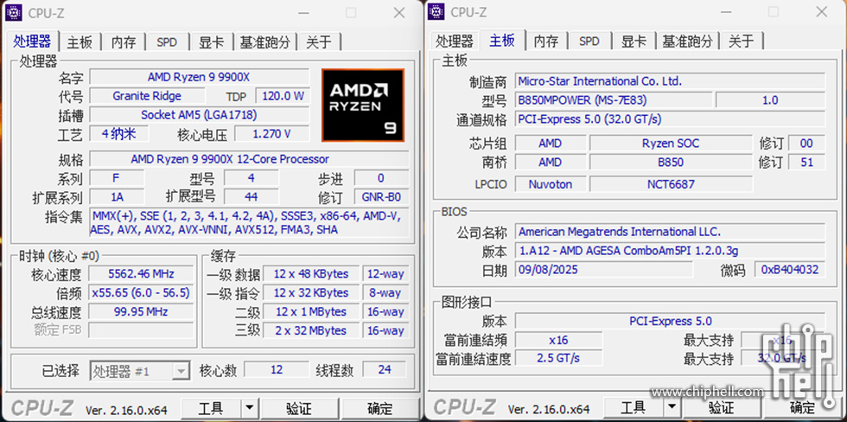The width and height of the screenshot is (847, 422).
Task: Minimize the left CPU-Z window
Action: coord(302,13)
